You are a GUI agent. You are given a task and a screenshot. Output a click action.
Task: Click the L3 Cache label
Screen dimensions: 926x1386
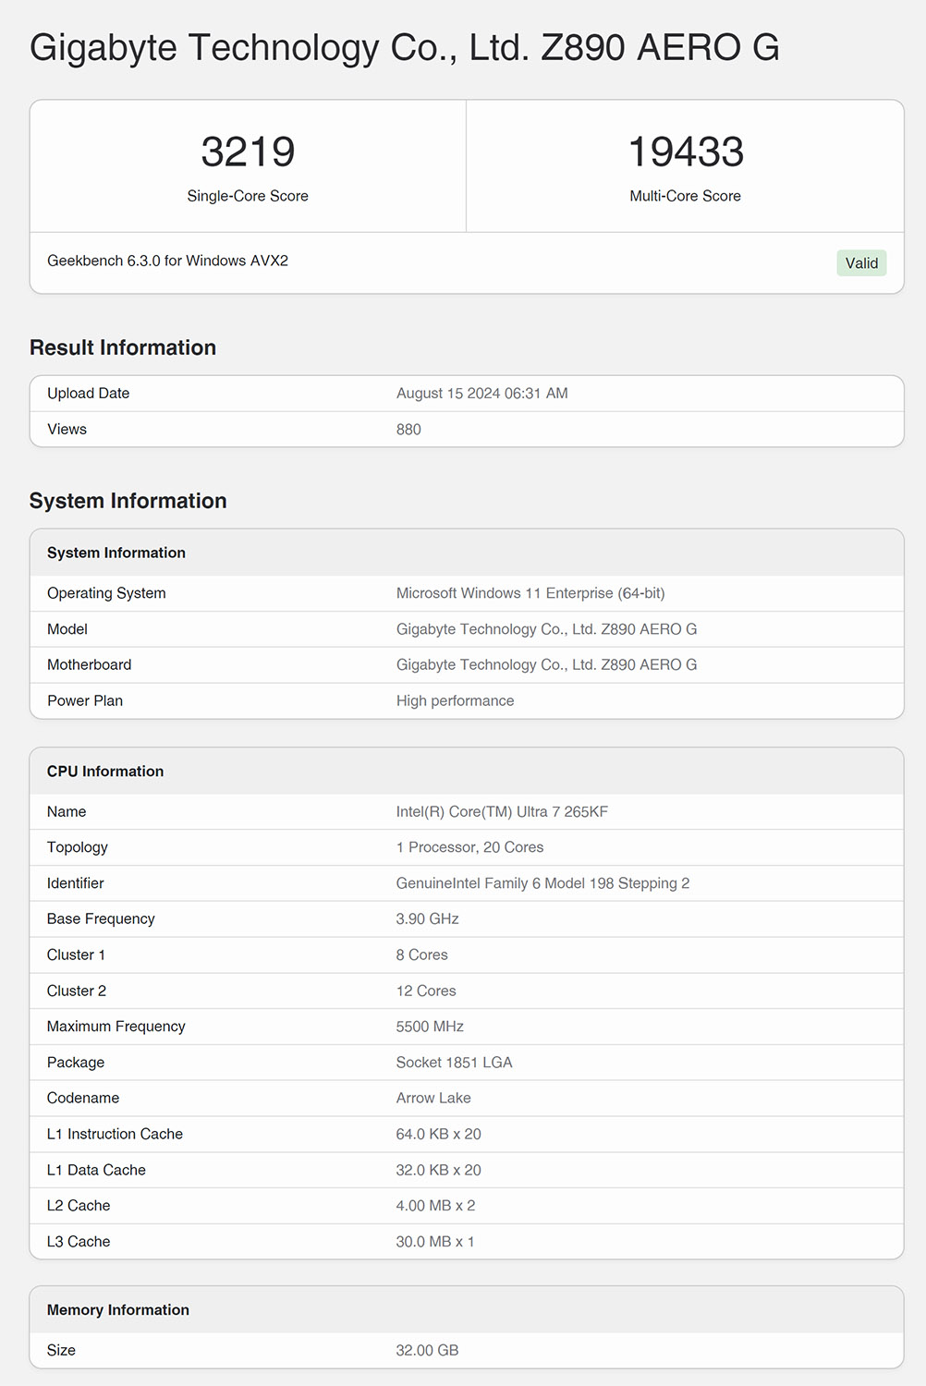click(x=79, y=1243)
